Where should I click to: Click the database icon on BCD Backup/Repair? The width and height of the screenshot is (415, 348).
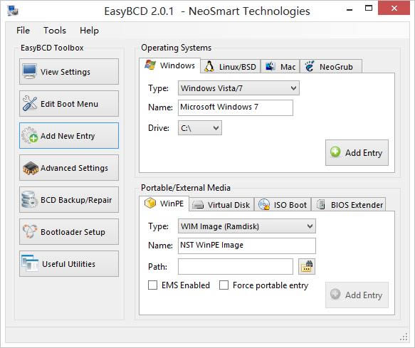click(29, 199)
